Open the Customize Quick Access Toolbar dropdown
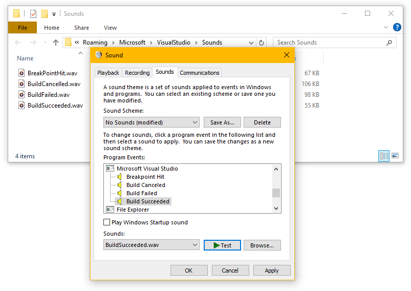Viewport: 411px width, 291px height. [x=54, y=14]
